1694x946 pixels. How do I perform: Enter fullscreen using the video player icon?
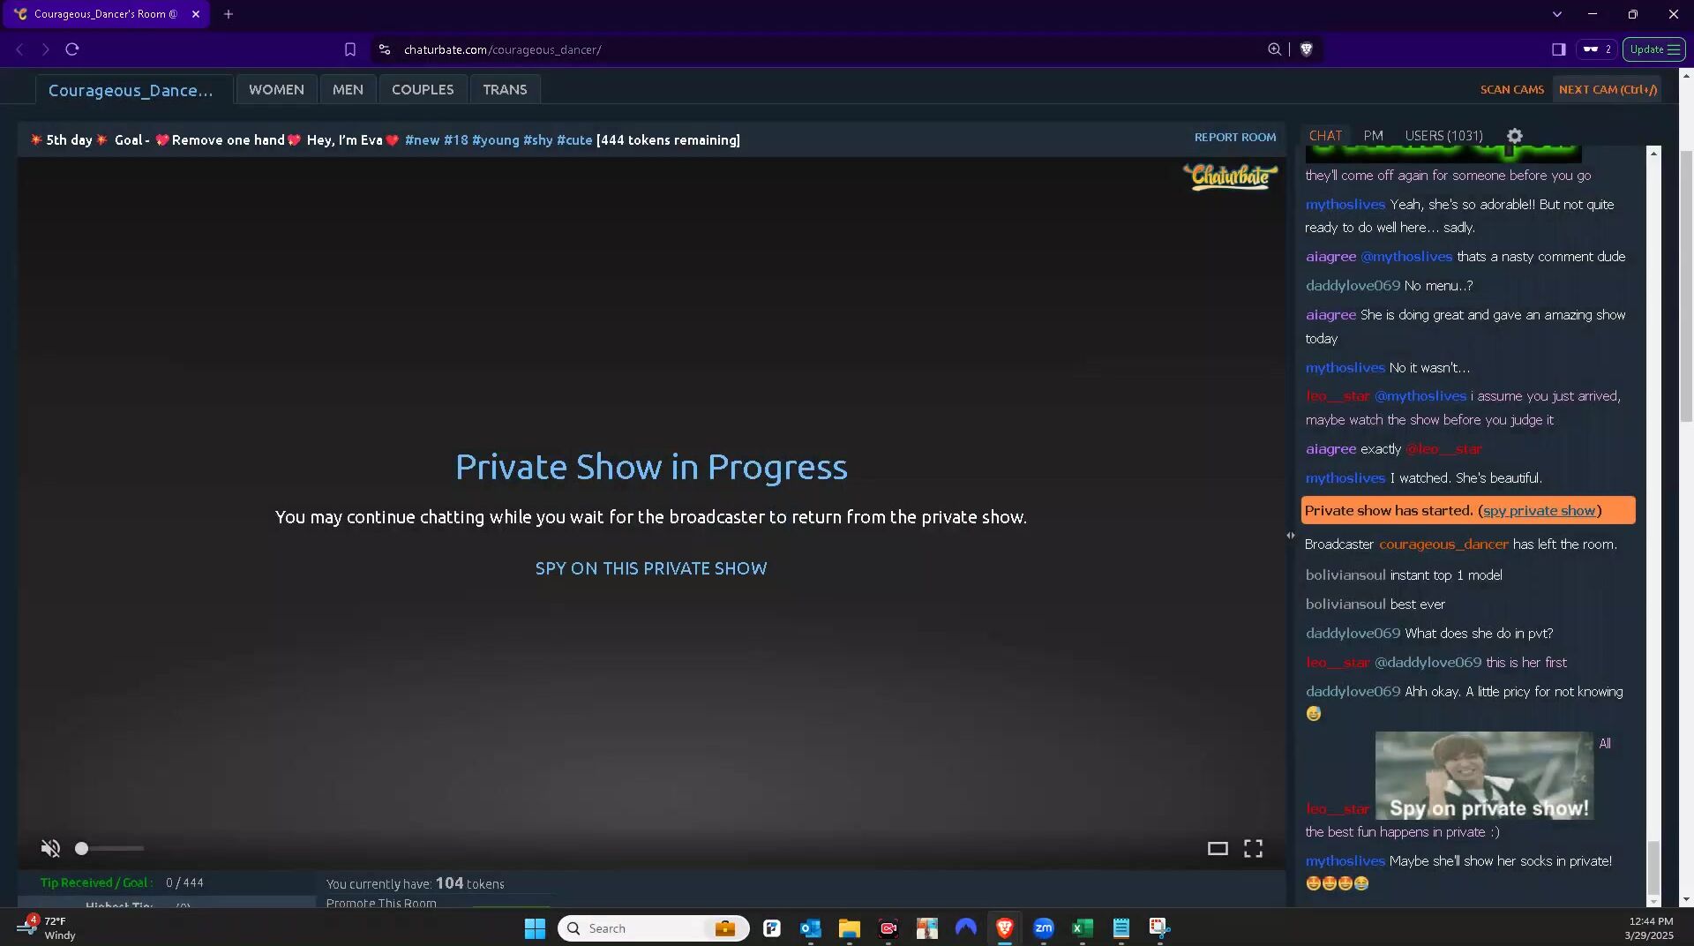[1253, 848]
